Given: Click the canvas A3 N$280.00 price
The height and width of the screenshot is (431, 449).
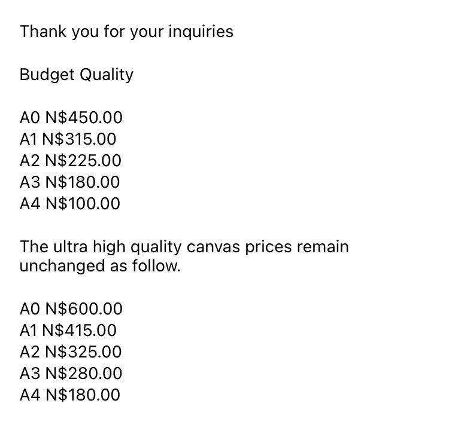Looking at the screenshot, I should 84,373.
